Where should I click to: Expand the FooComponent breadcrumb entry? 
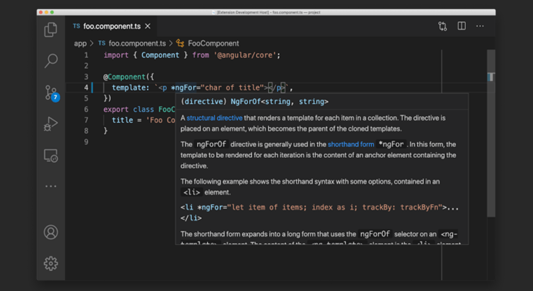[x=213, y=43]
